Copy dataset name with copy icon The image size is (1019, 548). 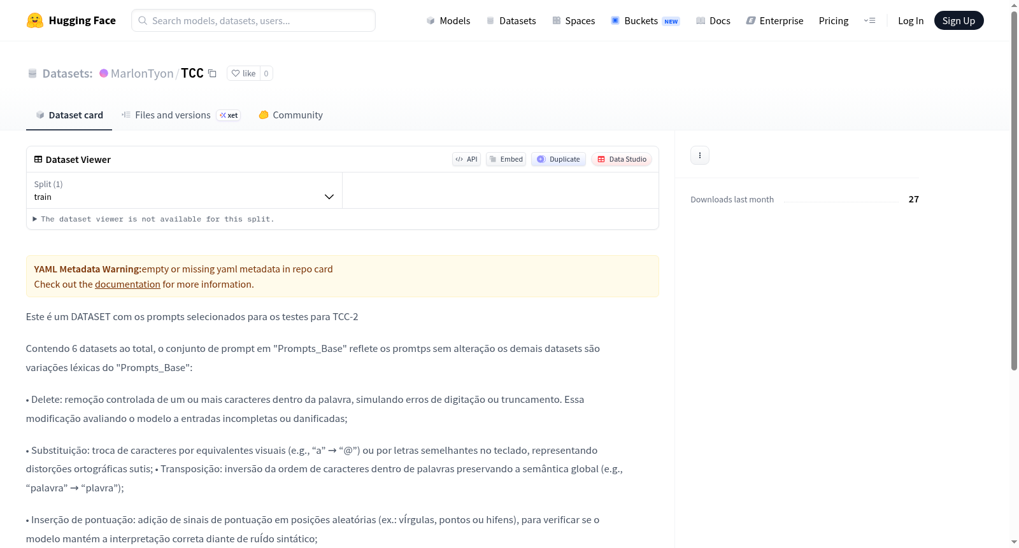click(213, 73)
